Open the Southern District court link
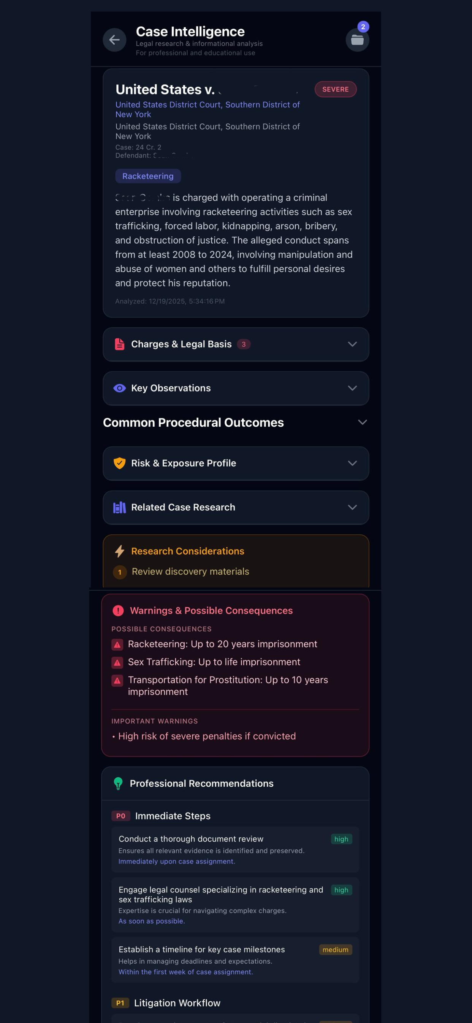 point(207,110)
